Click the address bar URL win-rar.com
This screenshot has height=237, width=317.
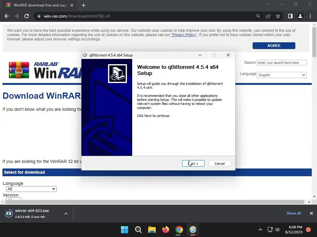click(x=77, y=16)
